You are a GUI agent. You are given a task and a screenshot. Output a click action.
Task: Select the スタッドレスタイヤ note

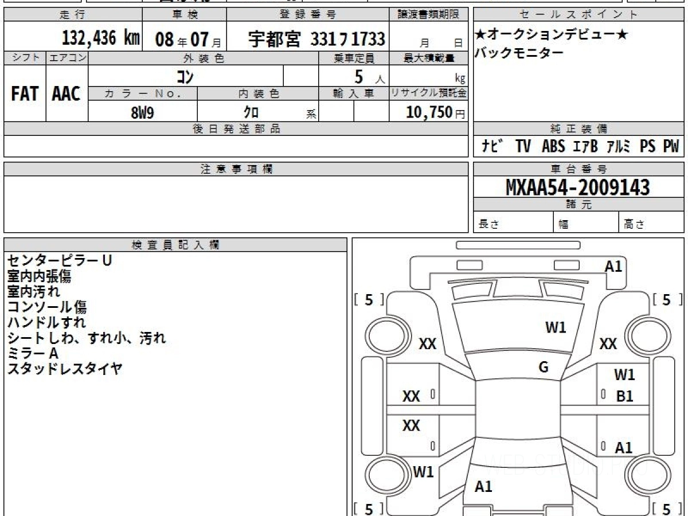pyautogui.click(x=64, y=369)
